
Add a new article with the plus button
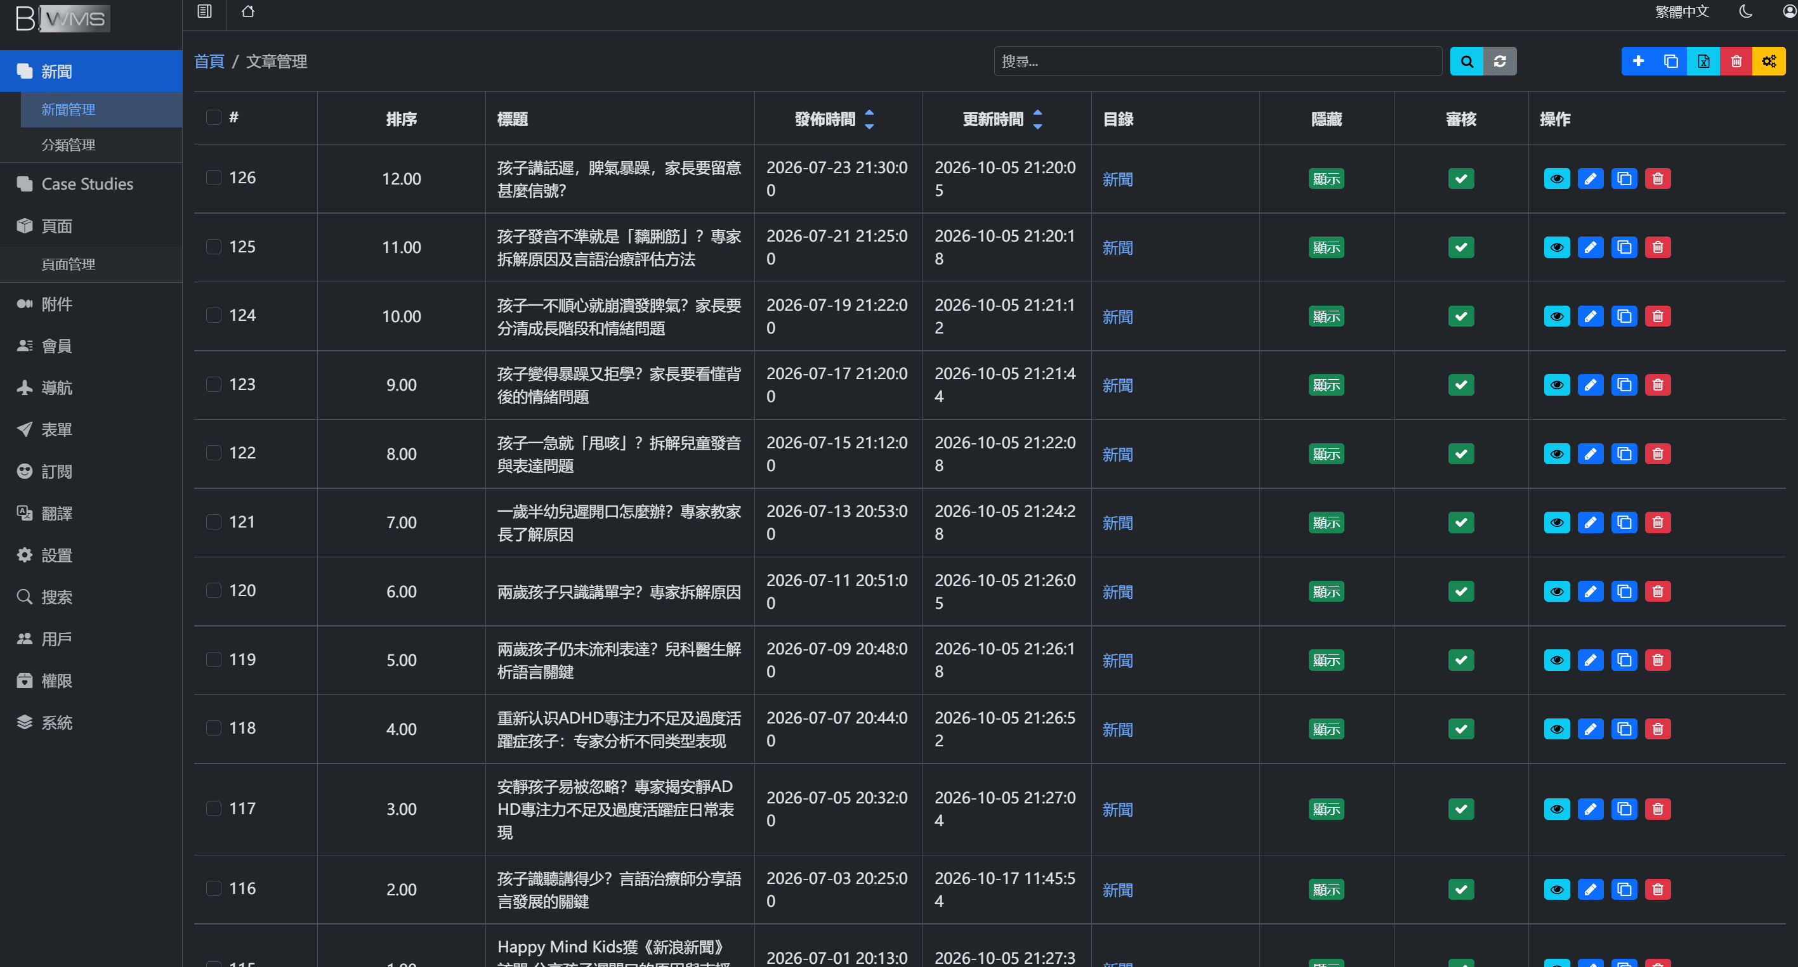(1637, 62)
